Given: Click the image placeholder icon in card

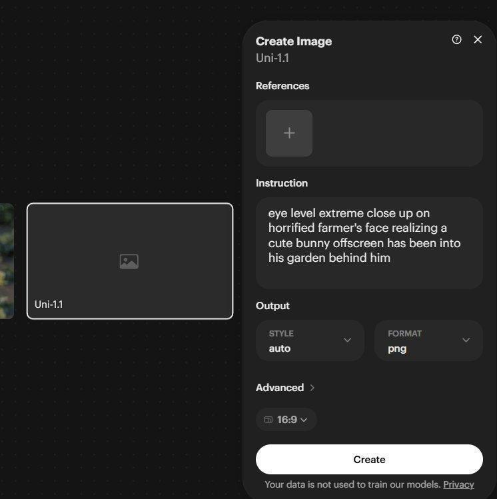Looking at the screenshot, I should point(129,261).
